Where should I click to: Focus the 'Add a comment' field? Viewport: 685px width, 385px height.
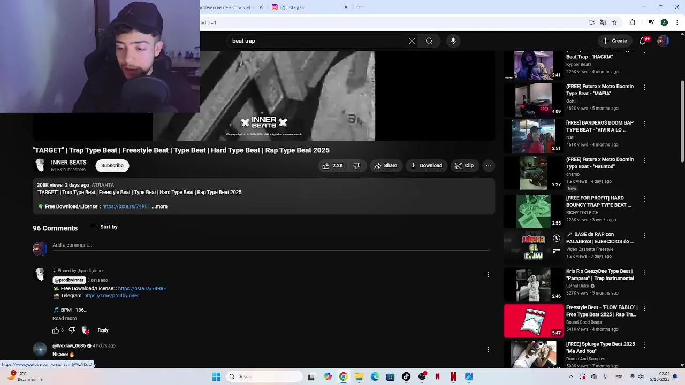pos(270,245)
